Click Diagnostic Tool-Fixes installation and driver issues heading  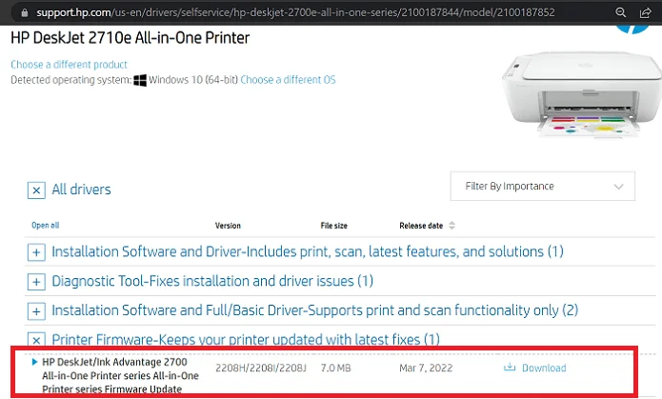point(212,281)
